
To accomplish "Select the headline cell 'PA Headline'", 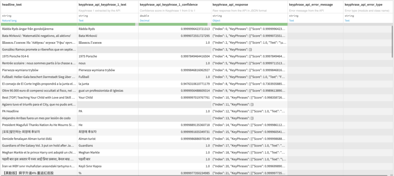I will point(39,111).
